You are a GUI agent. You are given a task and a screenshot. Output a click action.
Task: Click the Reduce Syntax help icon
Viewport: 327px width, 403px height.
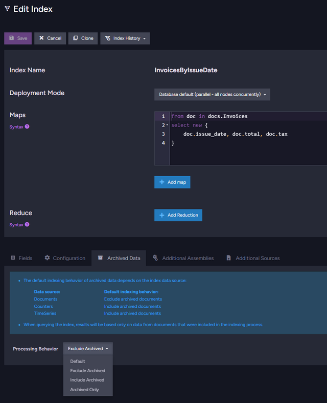[27, 224]
